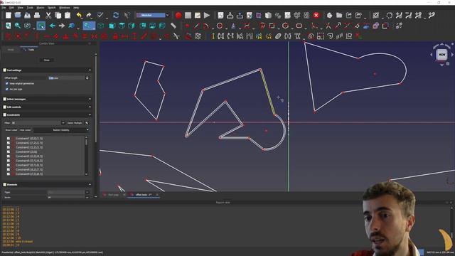Toggle visibility checkbox for Constraint2
Image resolution: width=455 pixels, height=256 pixels.
9,143
